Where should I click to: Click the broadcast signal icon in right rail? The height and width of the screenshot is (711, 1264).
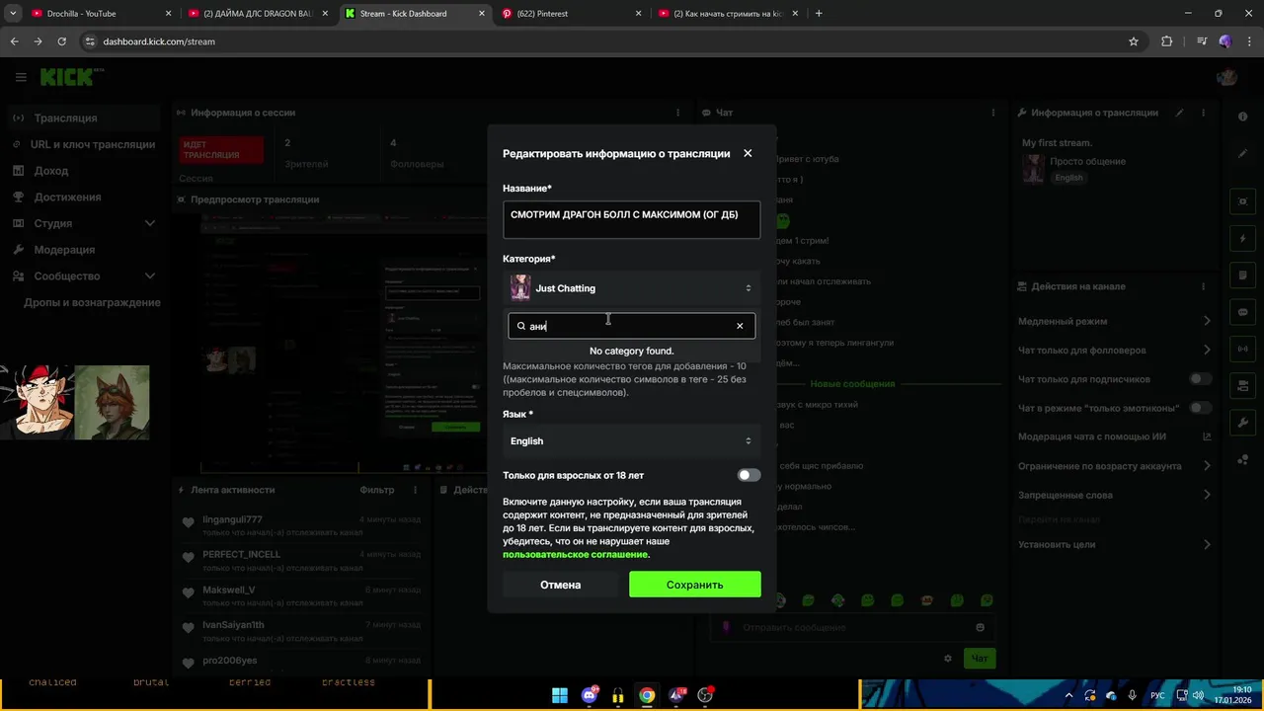[x=1242, y=349]
